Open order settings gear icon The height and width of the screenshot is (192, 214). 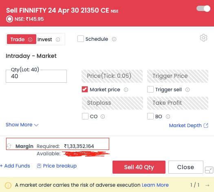(203, 38)
